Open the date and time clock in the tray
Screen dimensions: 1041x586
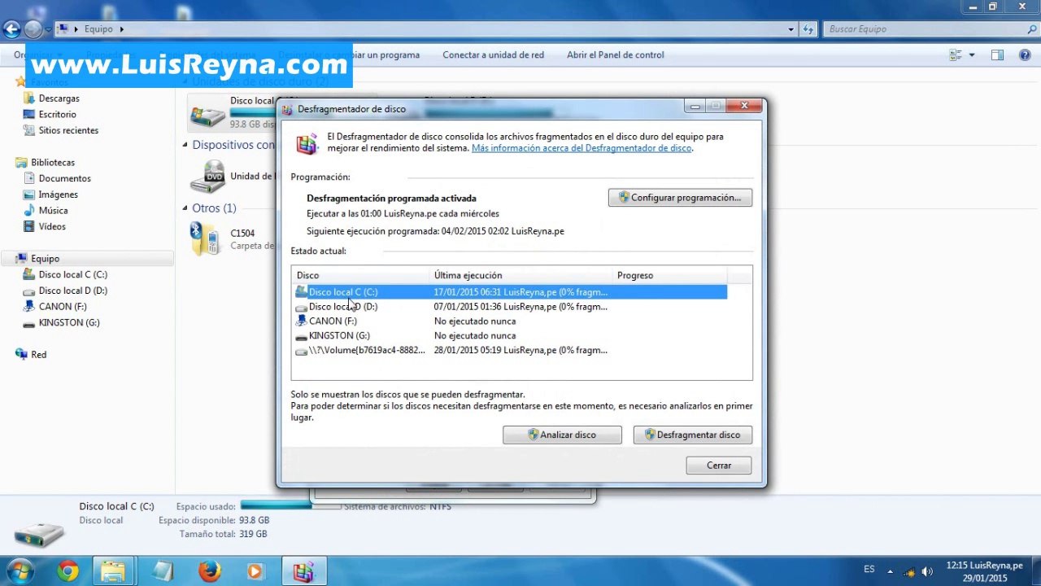[984, 571]
